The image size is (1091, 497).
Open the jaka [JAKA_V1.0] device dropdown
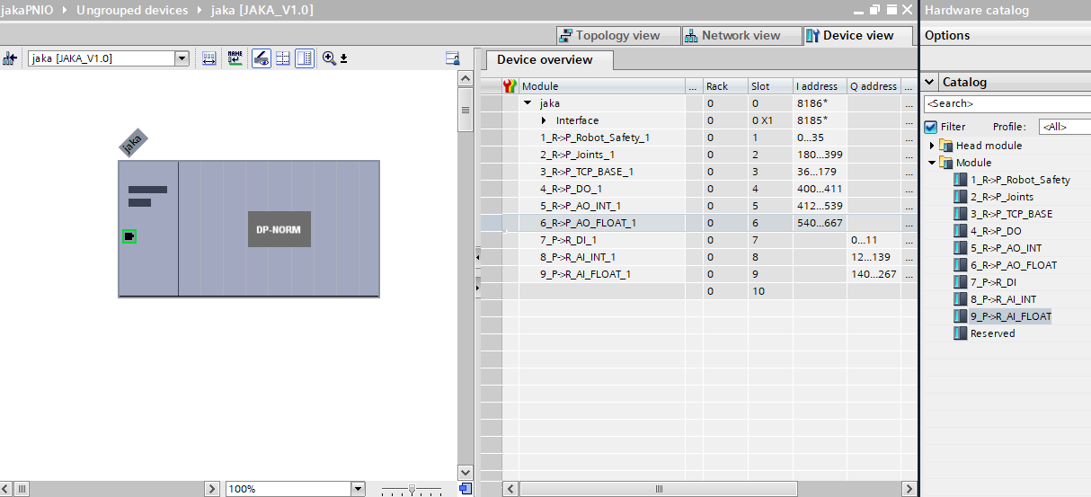tap(182, 58)
